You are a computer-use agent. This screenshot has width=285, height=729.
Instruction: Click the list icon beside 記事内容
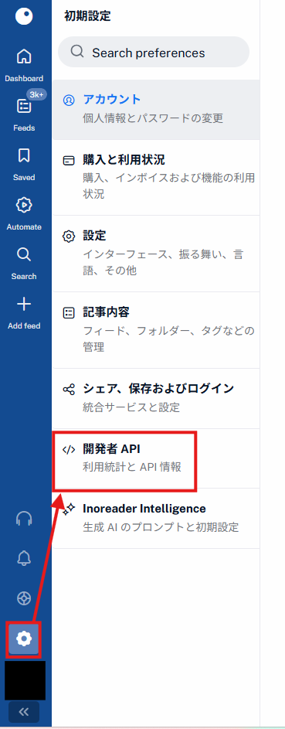tap(69, 313)
